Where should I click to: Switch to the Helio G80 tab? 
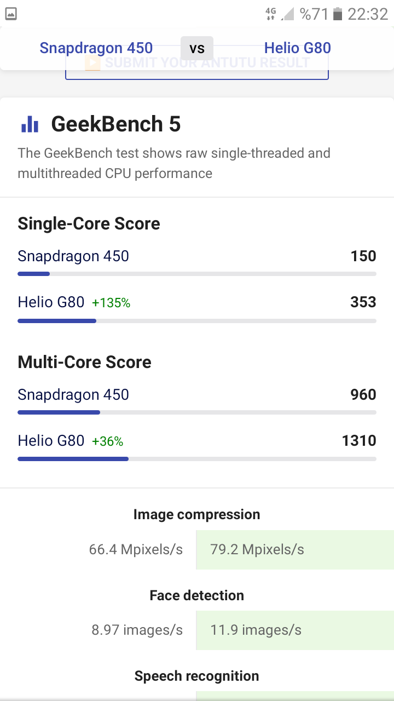pyautogui.click(x=298, y=48)
